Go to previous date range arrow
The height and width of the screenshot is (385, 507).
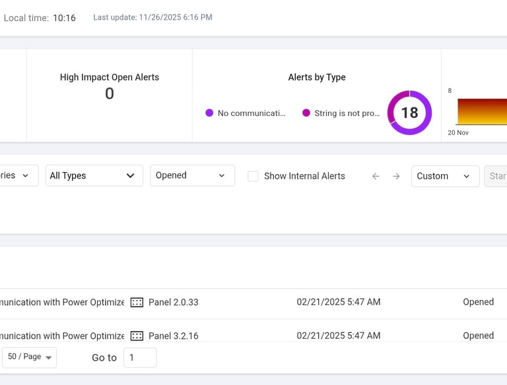point(376,176)
